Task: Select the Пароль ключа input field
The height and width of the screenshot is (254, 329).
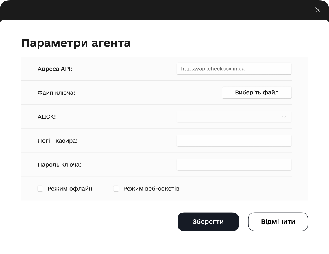Action: 234,165
